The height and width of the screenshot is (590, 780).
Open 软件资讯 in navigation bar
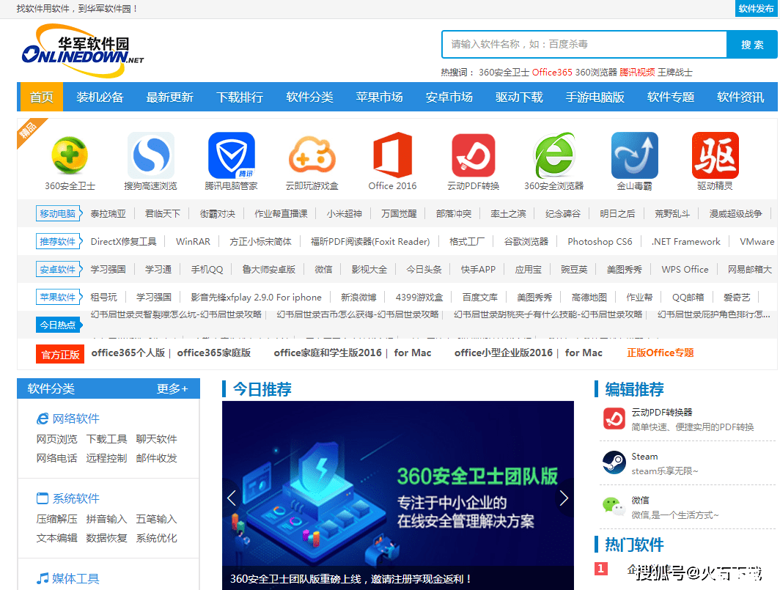coord(740,97)
